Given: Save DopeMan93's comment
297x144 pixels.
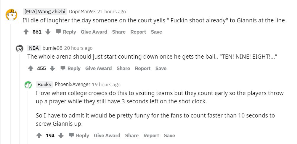Looking at the screenshot, I should pyautogui.click(x=156, y=32).
